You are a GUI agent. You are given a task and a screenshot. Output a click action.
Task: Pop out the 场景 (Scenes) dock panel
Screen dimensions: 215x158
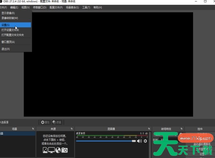[x=33, y=128]
